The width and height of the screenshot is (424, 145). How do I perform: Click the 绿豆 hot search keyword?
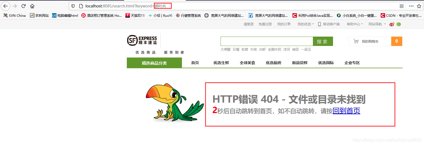296,50
